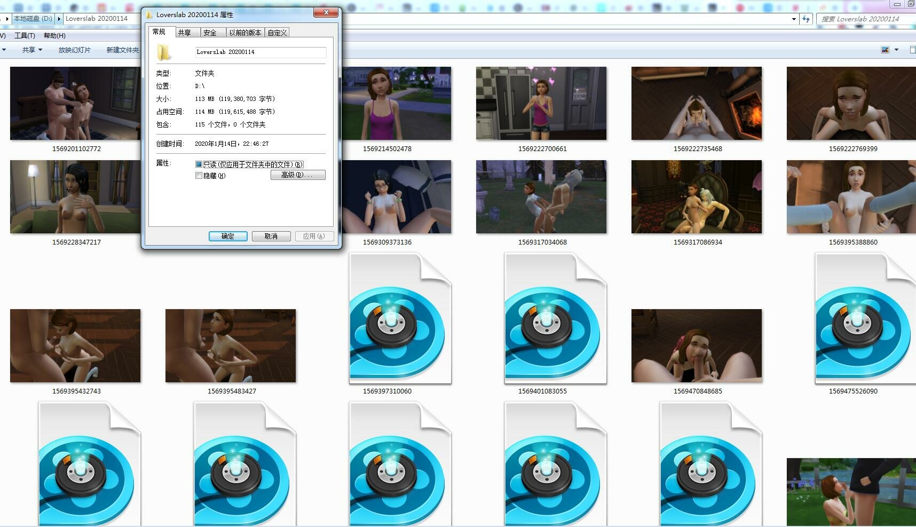Viewport: 916px width, 527px height.
Task: Create a folder with 新建文件夹
Action: (122, 50)
